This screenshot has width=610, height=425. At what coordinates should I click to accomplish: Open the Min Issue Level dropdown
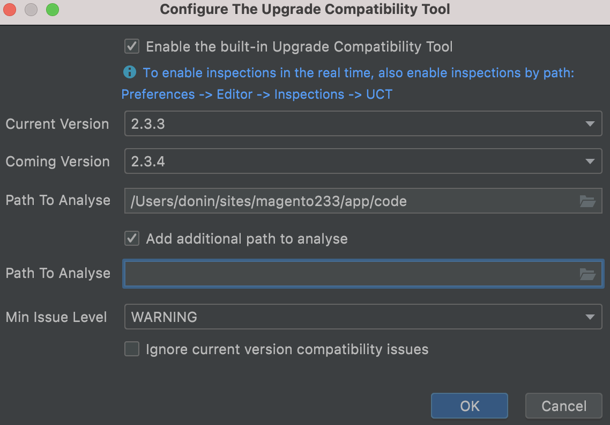point(363,317)
